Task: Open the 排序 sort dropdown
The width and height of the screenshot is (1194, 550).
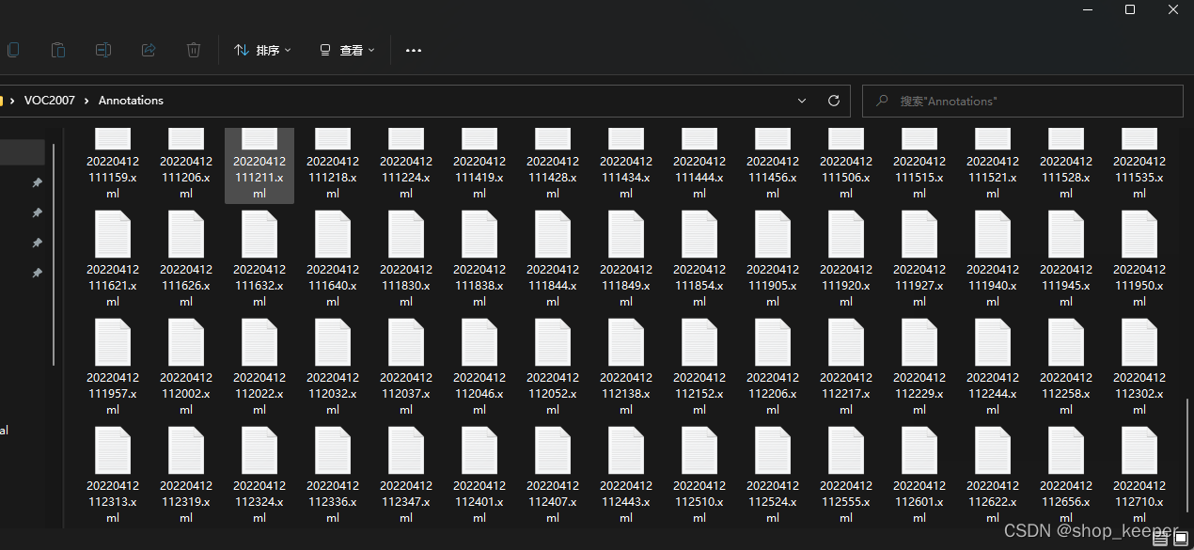Action: 262,50
